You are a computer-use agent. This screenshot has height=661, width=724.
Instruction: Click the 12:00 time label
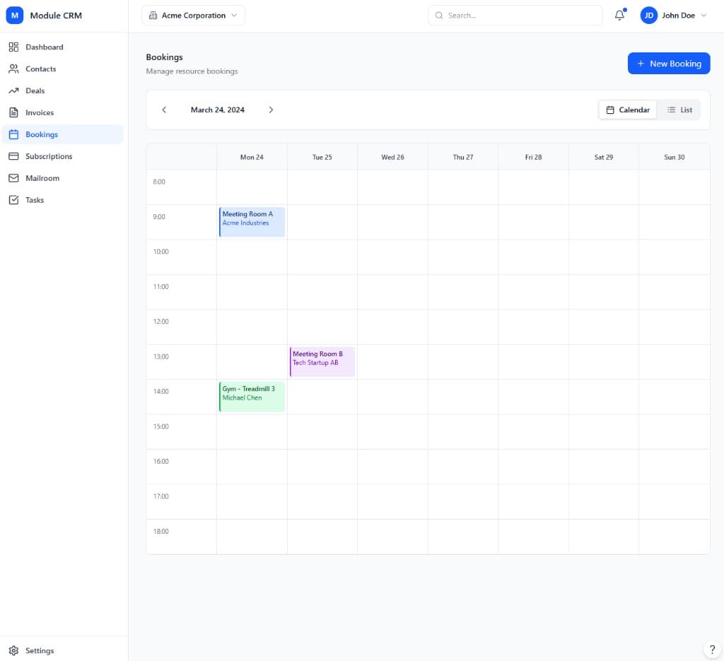tap(160, 322)
